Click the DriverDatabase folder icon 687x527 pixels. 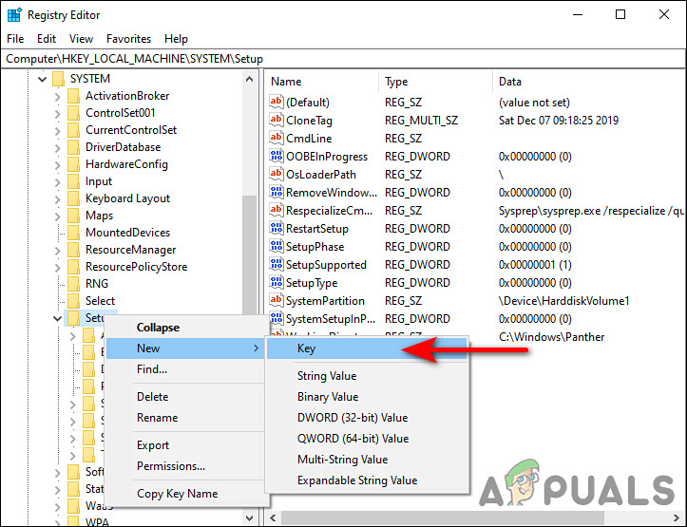click(x=73, y=147)
